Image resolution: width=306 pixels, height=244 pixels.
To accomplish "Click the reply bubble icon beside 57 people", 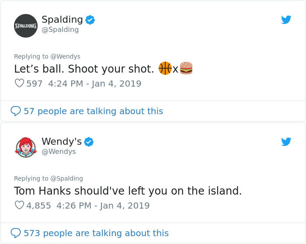I will pos(16,111).
